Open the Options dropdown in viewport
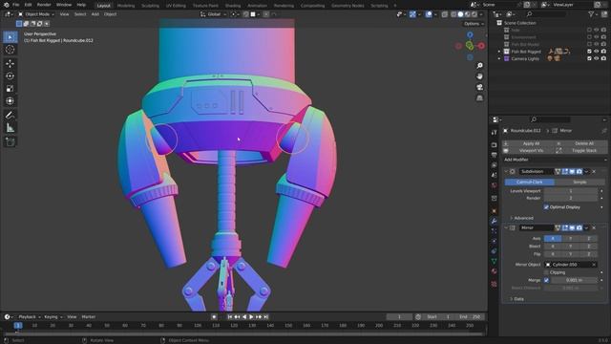Viewport: 611px width, 344px height. (474, 24)
